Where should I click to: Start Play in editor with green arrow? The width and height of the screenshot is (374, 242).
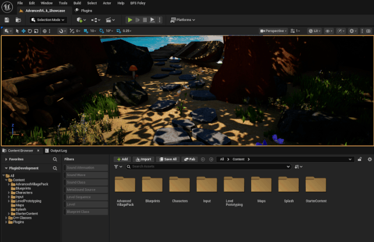130,20
